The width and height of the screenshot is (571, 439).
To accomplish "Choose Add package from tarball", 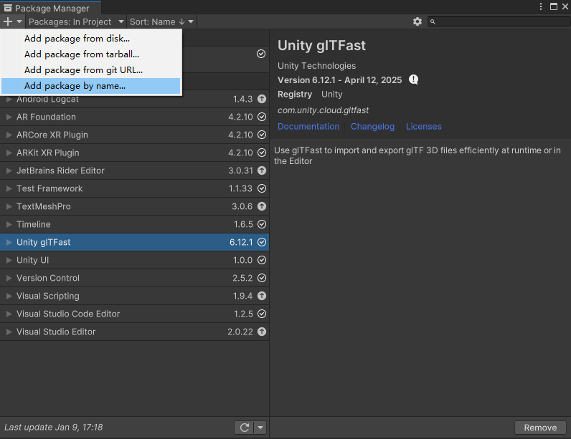I will pos(90,54).
